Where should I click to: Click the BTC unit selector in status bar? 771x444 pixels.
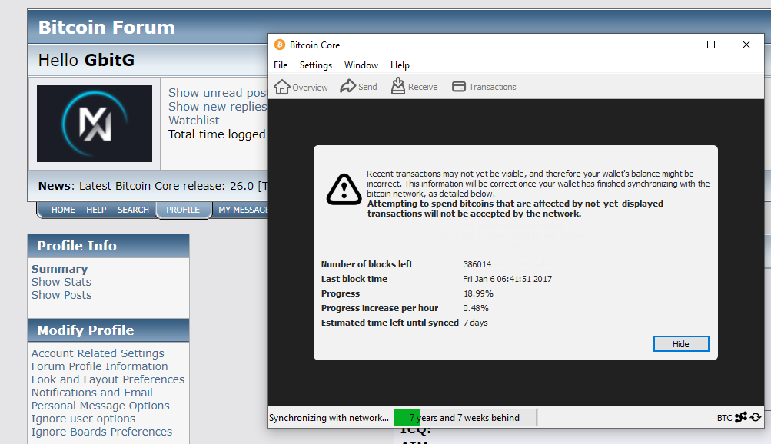point(724,418)
